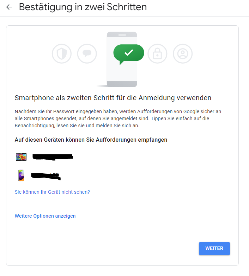Click the padlock step icon
This screenshot has height=276, width=249.
[157, 54]
